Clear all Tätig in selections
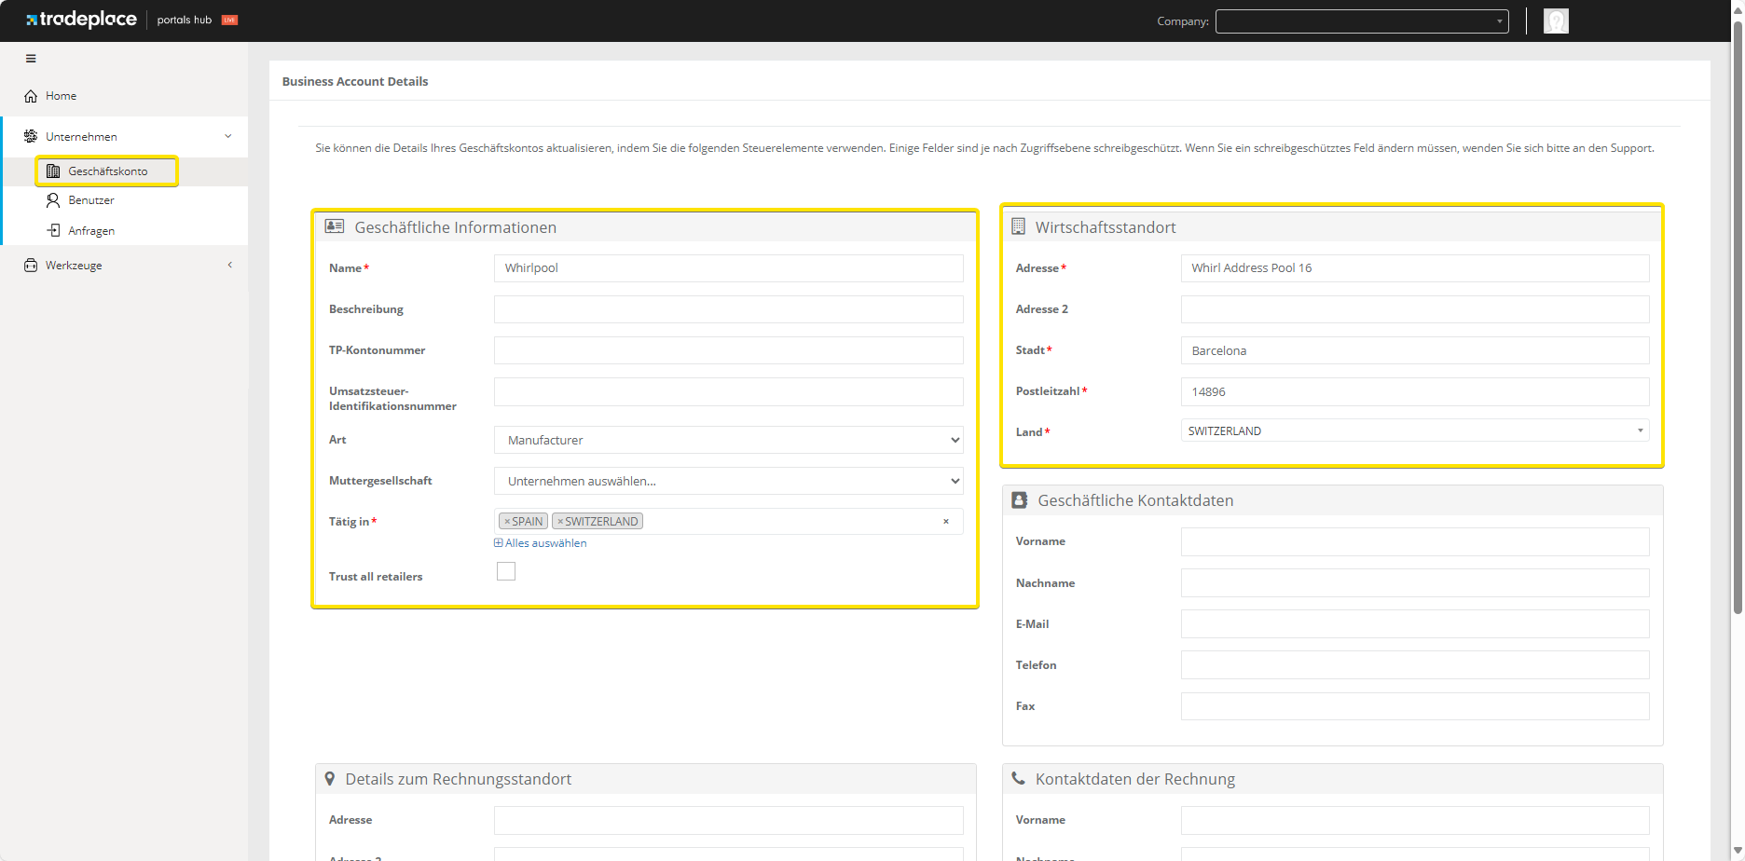1745x861 pixels. pos(946,521)
